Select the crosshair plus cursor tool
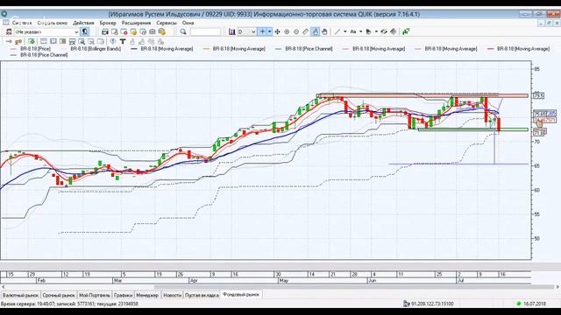 262,31
